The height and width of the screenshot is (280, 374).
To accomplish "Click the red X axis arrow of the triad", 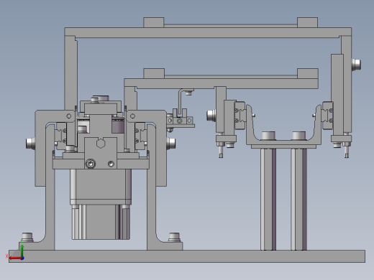I will tap(14, 258).
